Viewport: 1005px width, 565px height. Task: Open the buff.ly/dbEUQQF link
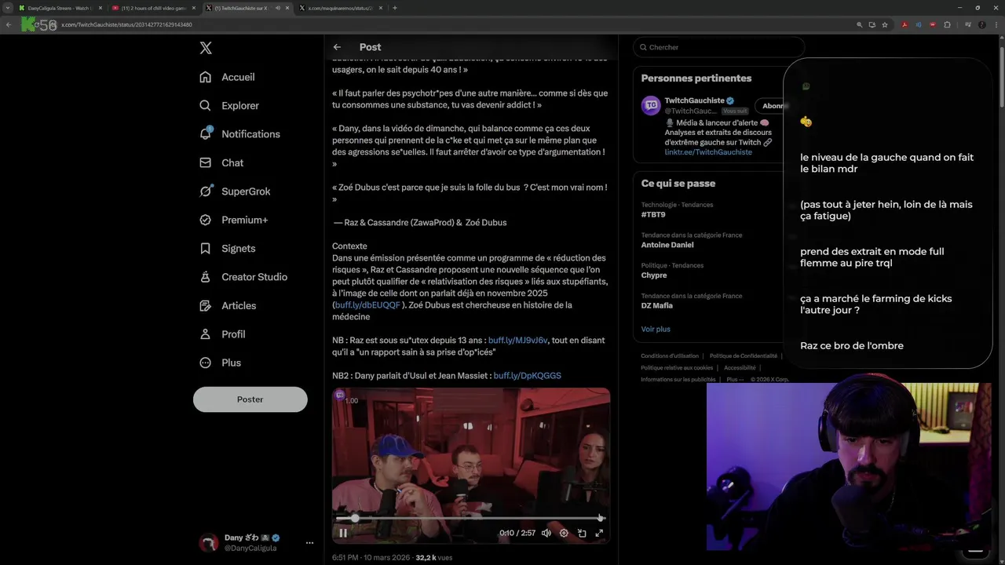pyautogui.click(x=367, y=305)
